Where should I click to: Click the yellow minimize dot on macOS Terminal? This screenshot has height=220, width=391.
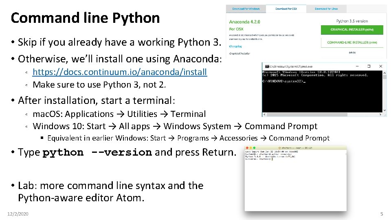250,148
